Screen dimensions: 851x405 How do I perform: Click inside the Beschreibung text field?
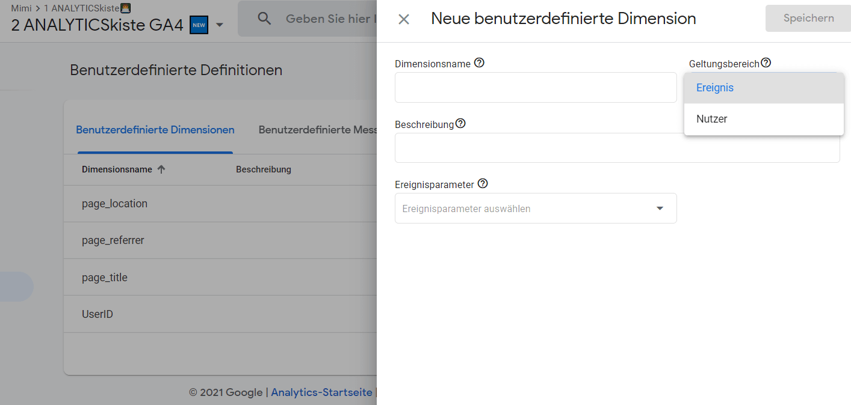pyautogui.click(x=616, y=147)
